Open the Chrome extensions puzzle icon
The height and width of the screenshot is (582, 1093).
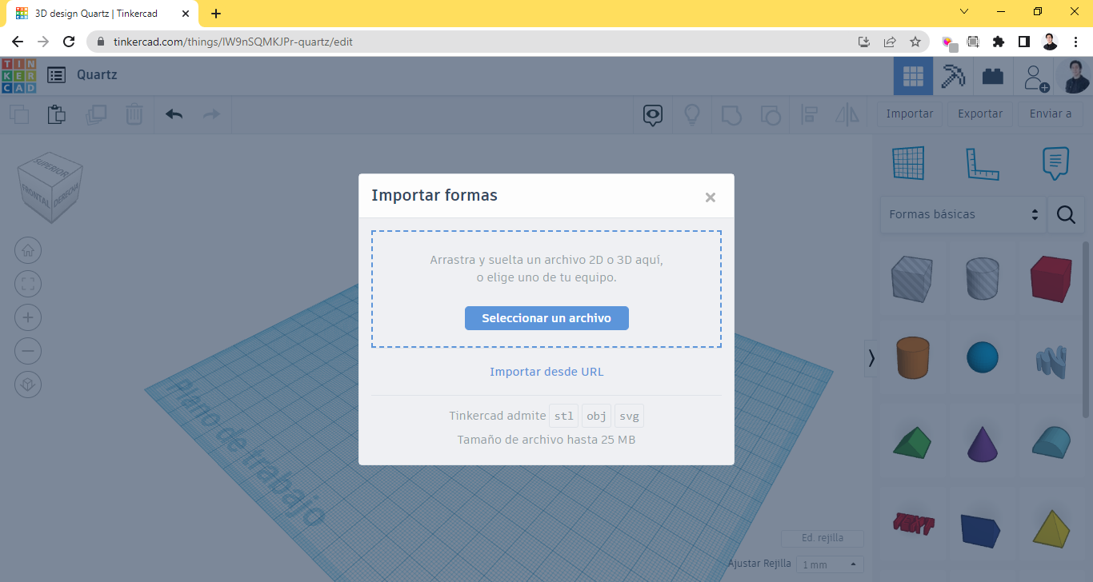coord(999,42)
